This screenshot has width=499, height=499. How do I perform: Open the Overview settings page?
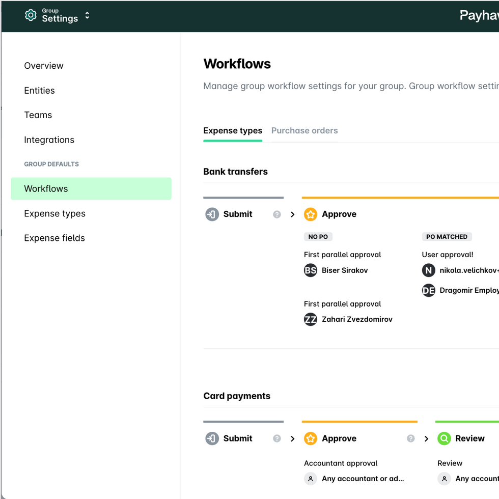pos(44,66)
